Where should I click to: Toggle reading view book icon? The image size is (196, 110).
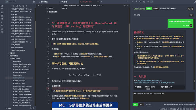[x=124, y=6]
